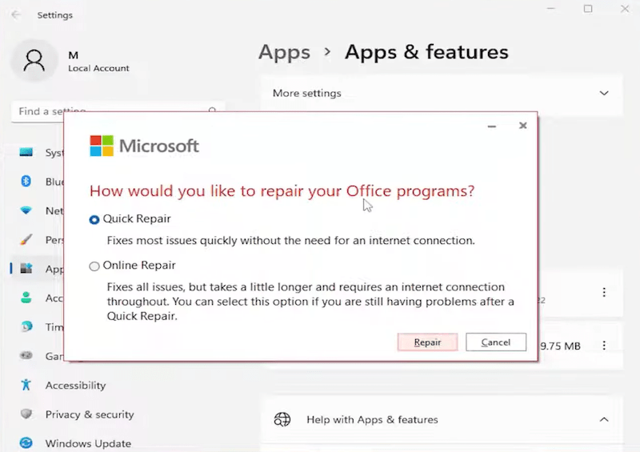The height and width of the screenshot is (452, 640).
Task: Click the user profile avatar icon
Action: click(34, 61)
